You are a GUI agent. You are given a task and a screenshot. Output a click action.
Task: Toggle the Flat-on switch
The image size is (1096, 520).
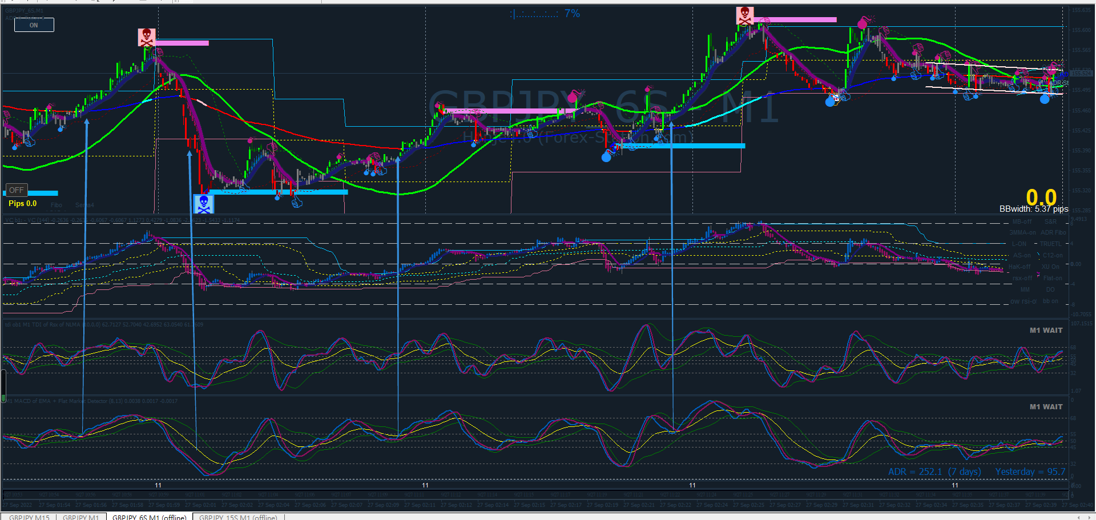1053,278
